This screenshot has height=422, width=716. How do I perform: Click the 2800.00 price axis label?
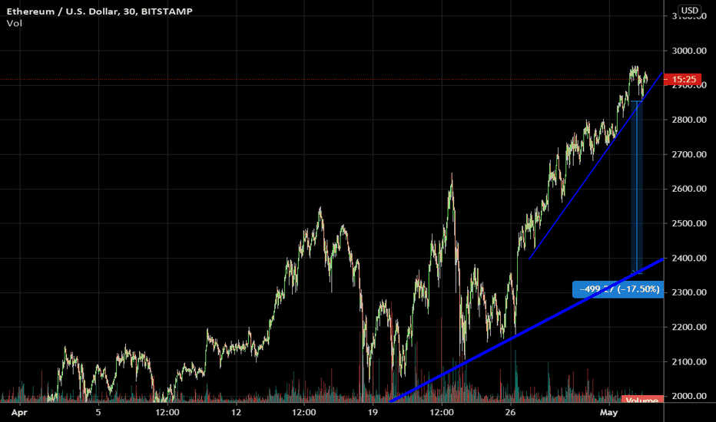click(689, 120)
